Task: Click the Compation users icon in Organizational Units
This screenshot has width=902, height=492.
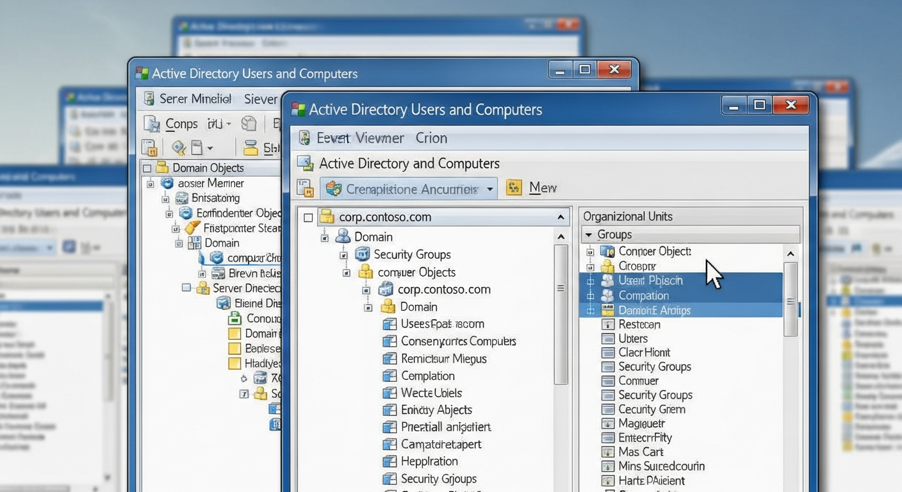Action: (606, 295)
